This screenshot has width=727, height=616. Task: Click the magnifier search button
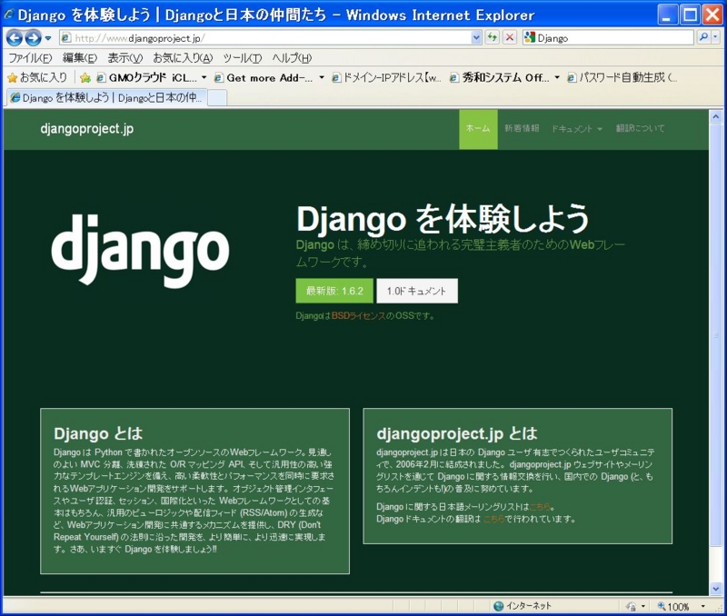pos(703,37)
